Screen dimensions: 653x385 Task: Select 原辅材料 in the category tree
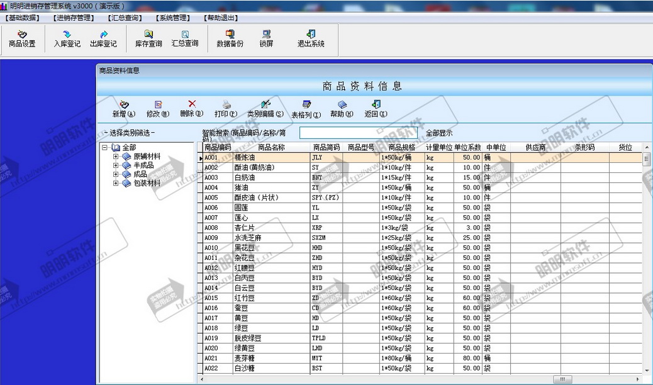[x=147, y=157]
